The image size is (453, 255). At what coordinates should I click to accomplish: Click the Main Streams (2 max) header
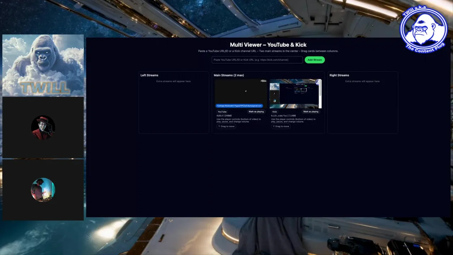[x=229, y=75]
